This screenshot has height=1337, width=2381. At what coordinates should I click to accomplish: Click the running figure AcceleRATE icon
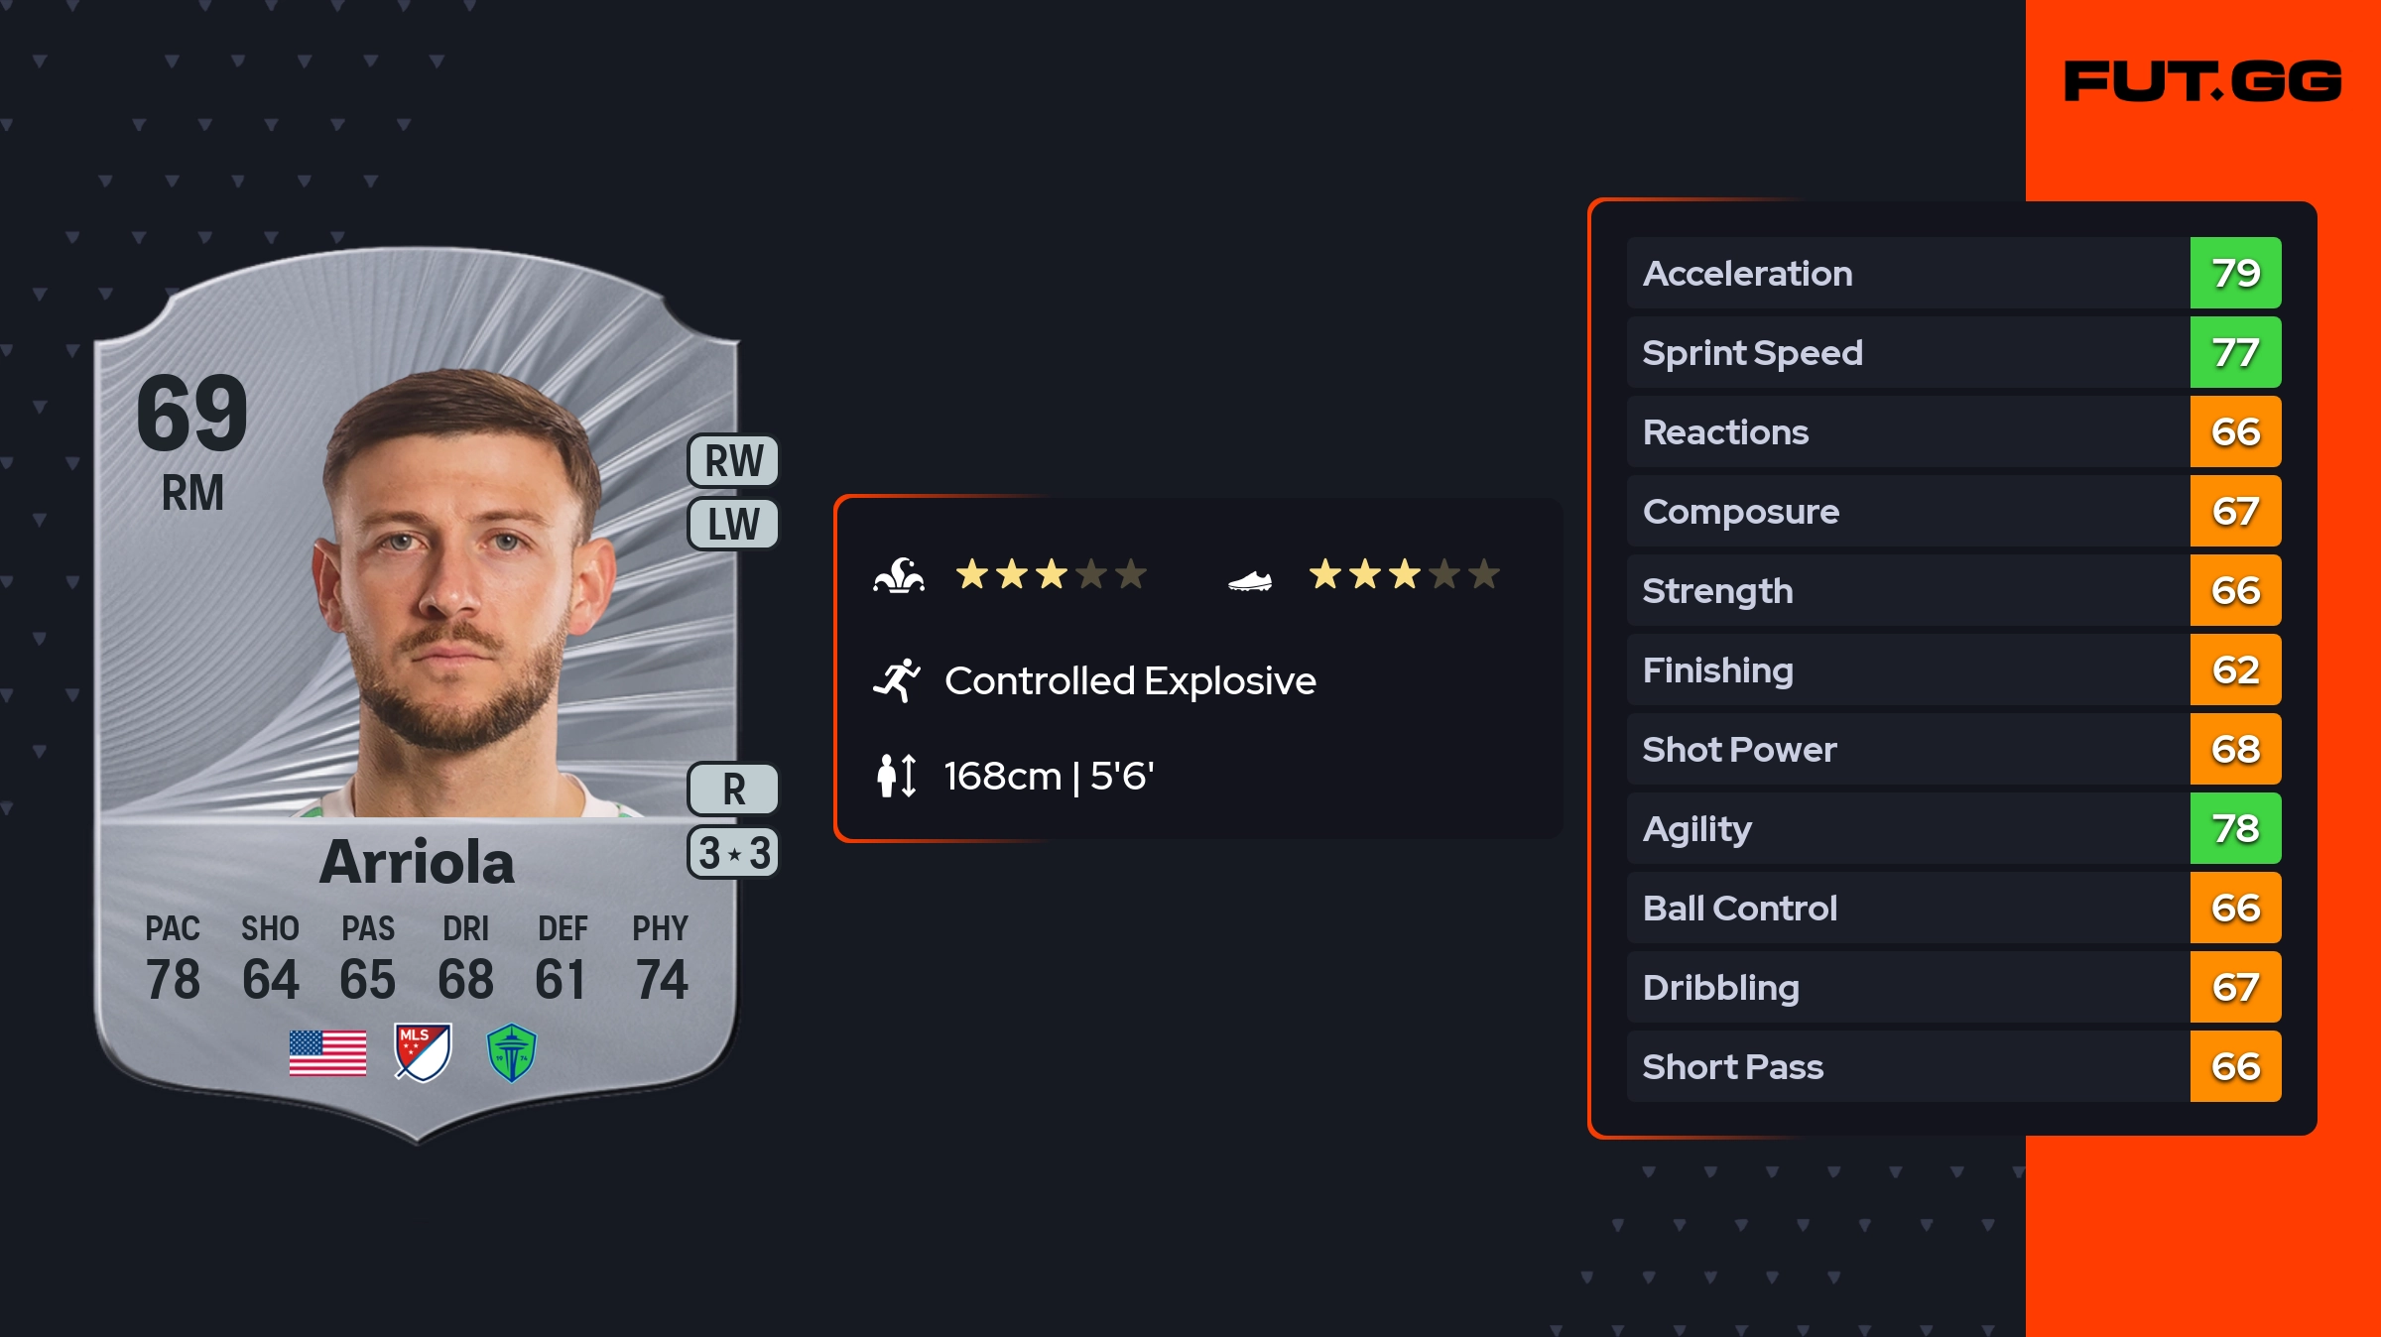click(897, 680)
